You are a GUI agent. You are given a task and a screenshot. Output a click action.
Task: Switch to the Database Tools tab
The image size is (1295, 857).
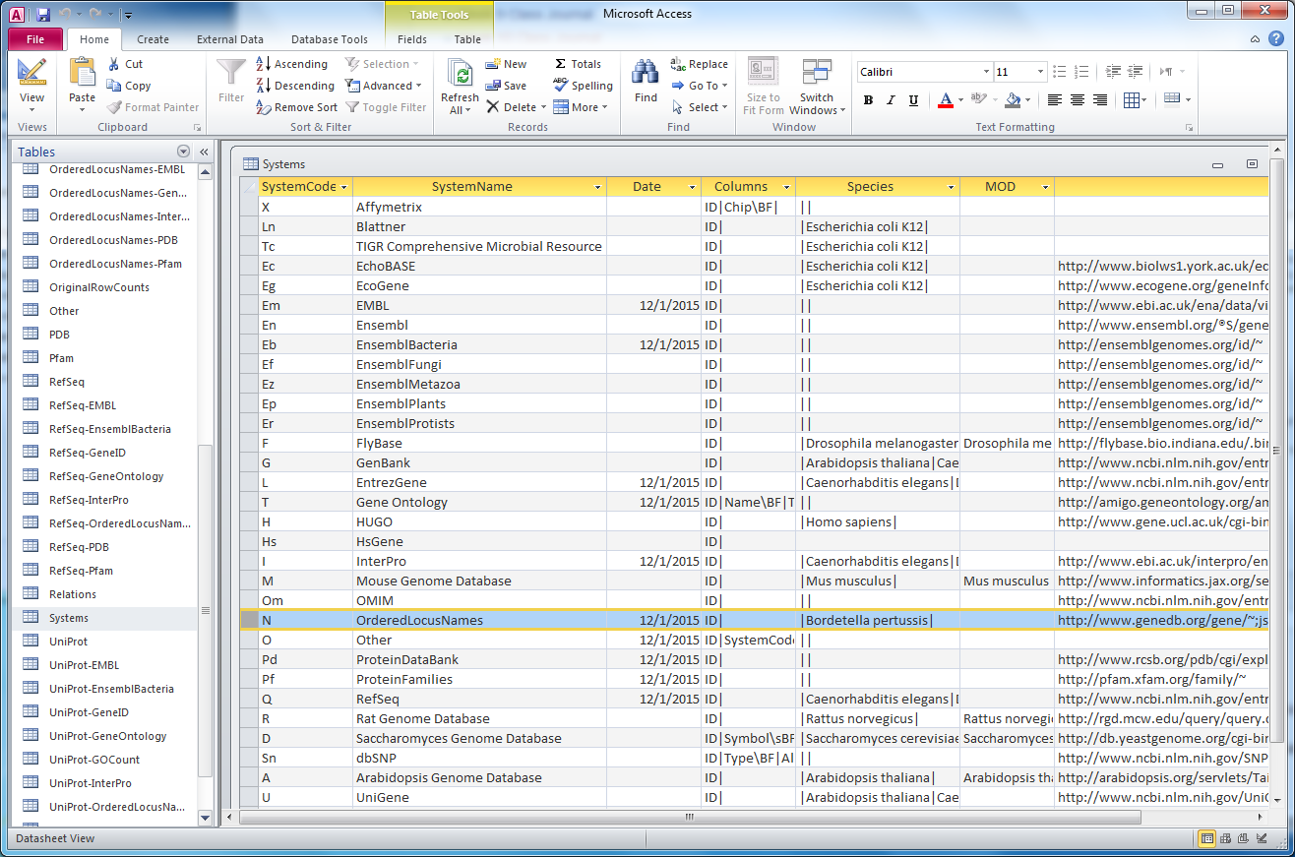[x=330, y=39]
